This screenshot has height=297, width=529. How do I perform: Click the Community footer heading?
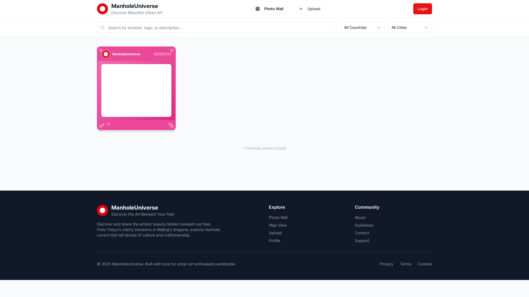tap(367, 207)
